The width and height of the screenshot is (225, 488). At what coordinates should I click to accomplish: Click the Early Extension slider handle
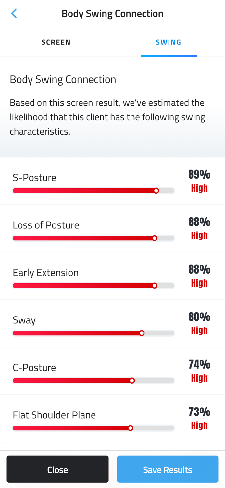[x=155, y=285]
